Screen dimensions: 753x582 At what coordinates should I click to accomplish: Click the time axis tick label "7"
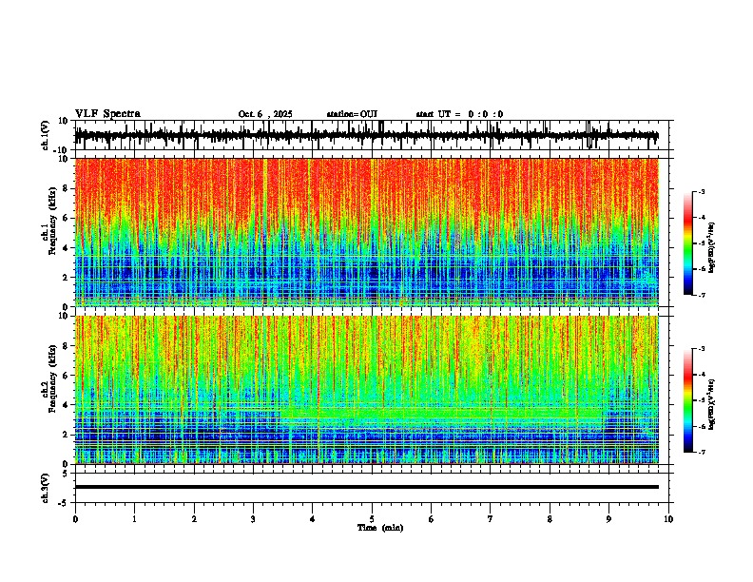pyautogui.click(x=491, y=519)
